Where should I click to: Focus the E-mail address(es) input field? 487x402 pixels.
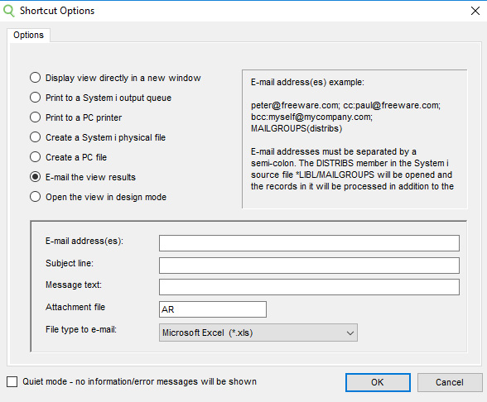(x=309, y=243)
